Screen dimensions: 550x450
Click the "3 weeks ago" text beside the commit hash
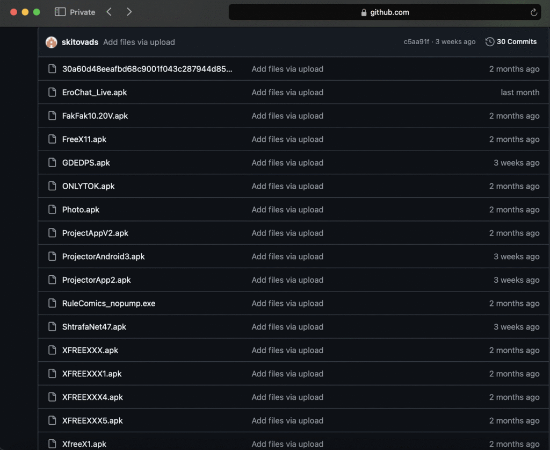455,42
